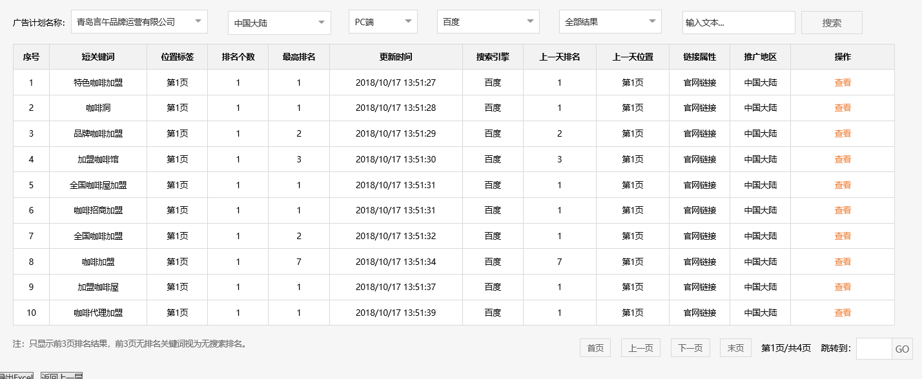Screen dimensions: 922x379
Task: Click the 末页 last page button
Action: click(735, 347)
